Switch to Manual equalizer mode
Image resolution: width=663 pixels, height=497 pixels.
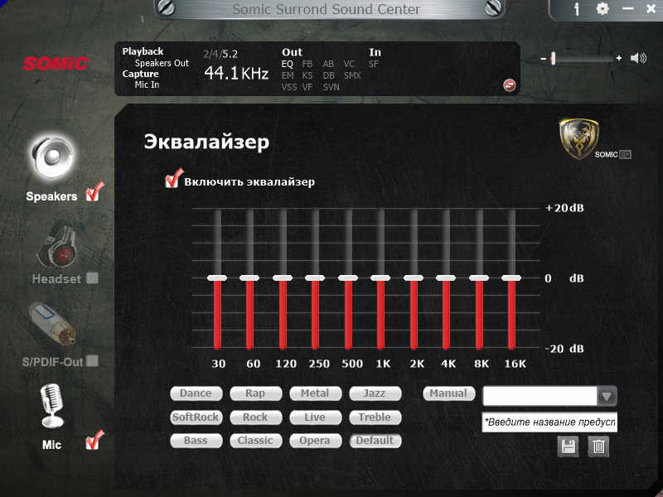[x=448, y=393]
